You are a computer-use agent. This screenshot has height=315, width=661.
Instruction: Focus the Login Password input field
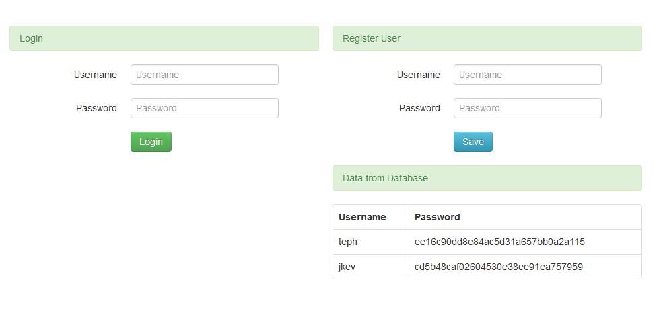[205, 108]
